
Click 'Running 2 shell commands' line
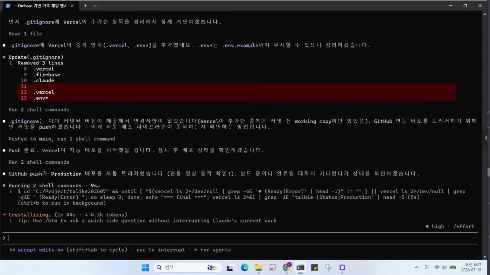pos(54,185)
